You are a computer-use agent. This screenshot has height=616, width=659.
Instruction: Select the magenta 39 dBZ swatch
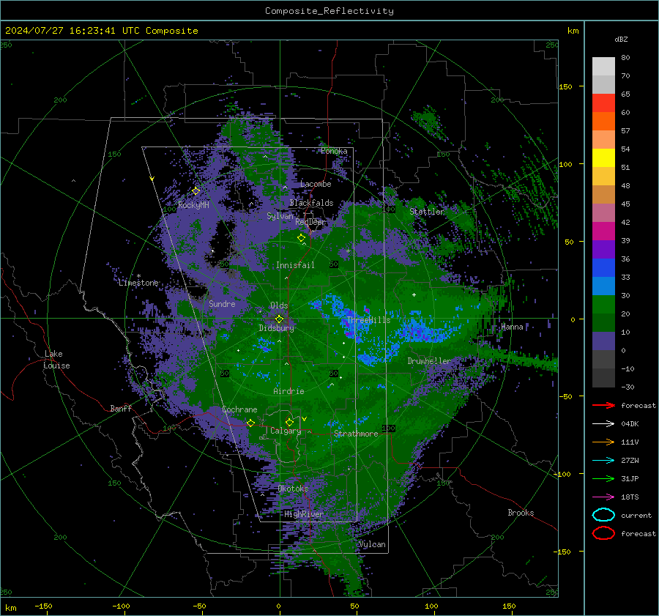(x=603, y=231)
